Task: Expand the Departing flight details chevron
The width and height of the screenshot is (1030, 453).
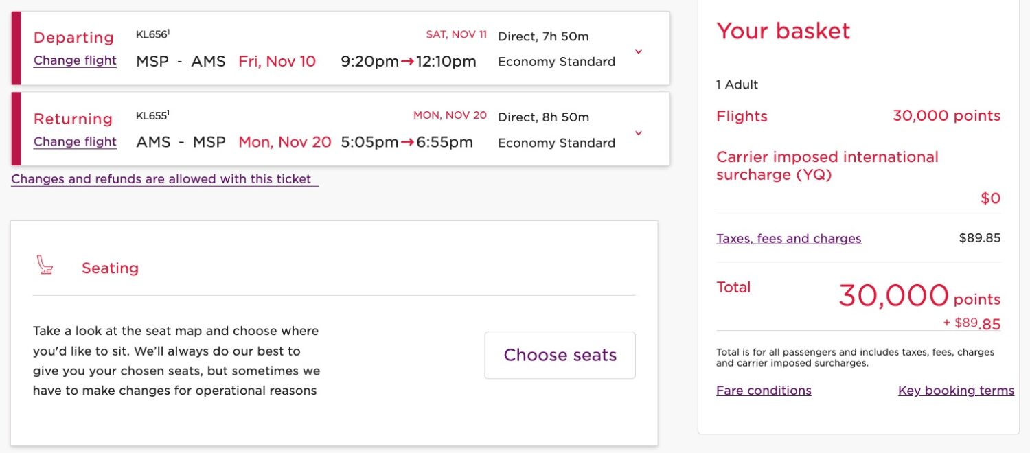Action: point(639,51)
